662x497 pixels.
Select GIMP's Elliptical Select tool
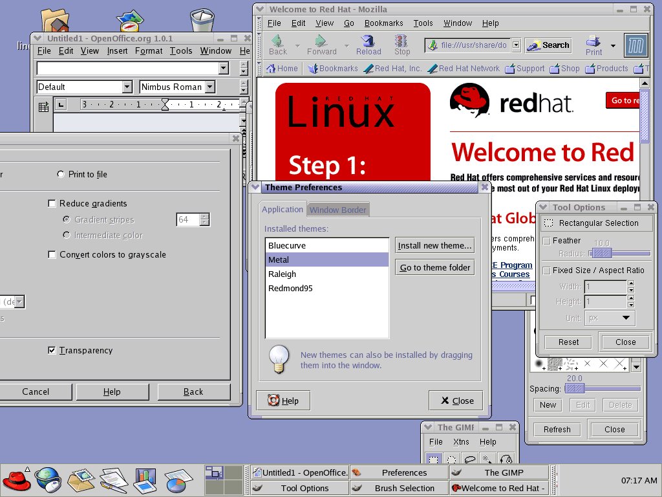(x=451, y=459)
